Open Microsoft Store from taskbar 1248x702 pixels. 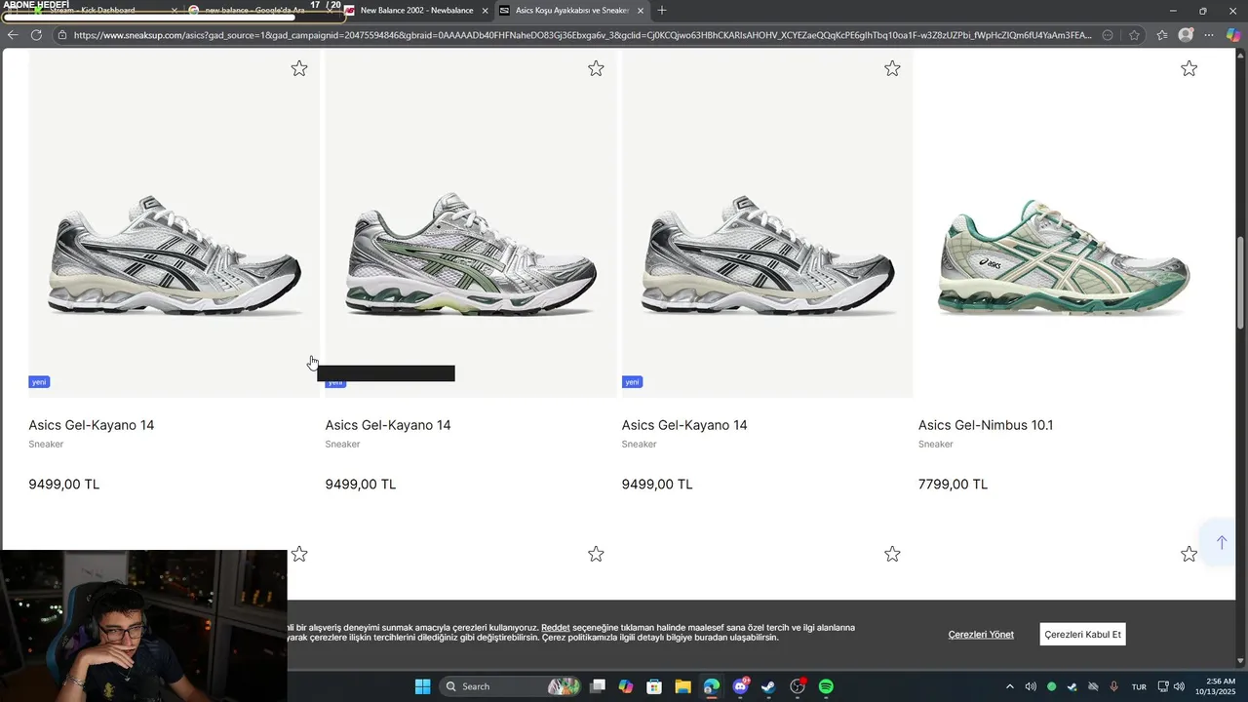coord(654,686)
